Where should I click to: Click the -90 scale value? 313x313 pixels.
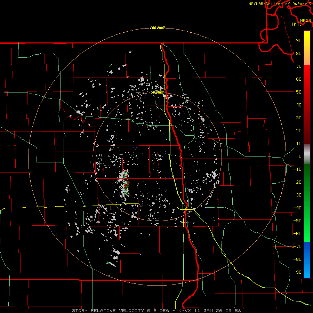click(x=297, y=272)
